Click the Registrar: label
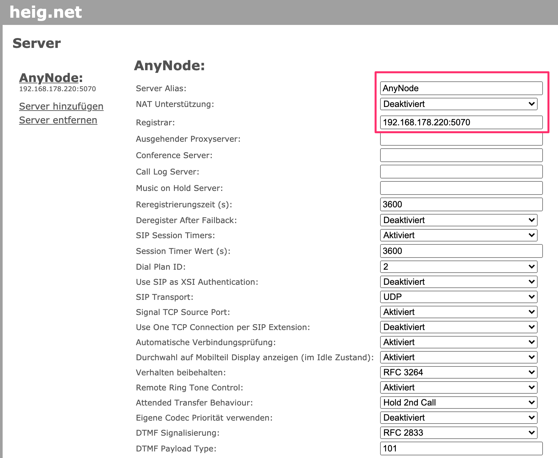The image size is (558, 458). 155,123
